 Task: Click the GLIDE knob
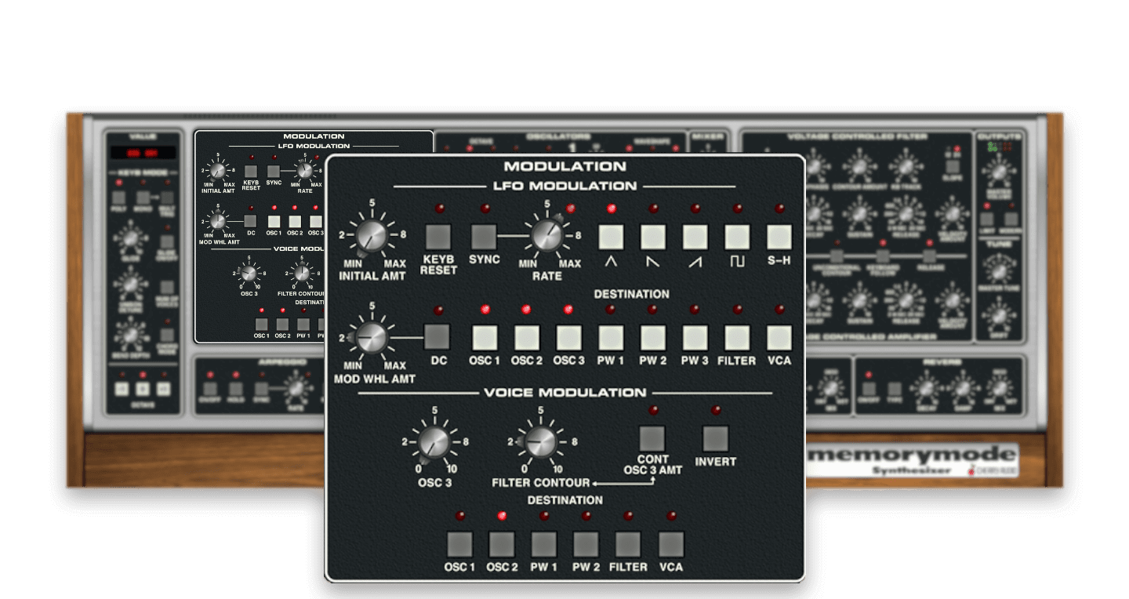131,237
